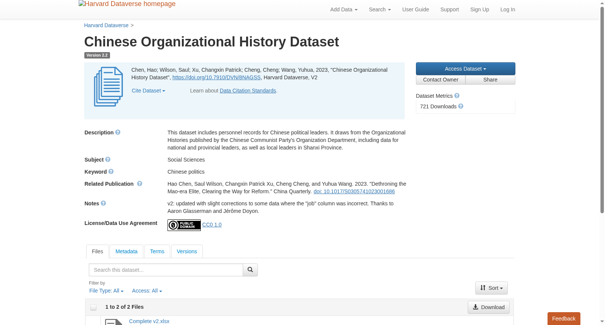Viewport: 605px width, 325px height.
Task: Click help icon beside Subject label
Action: [108, 160]
